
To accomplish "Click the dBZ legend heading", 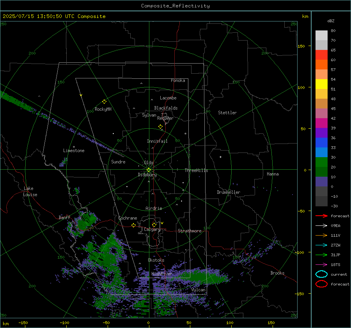I will 331,21.
